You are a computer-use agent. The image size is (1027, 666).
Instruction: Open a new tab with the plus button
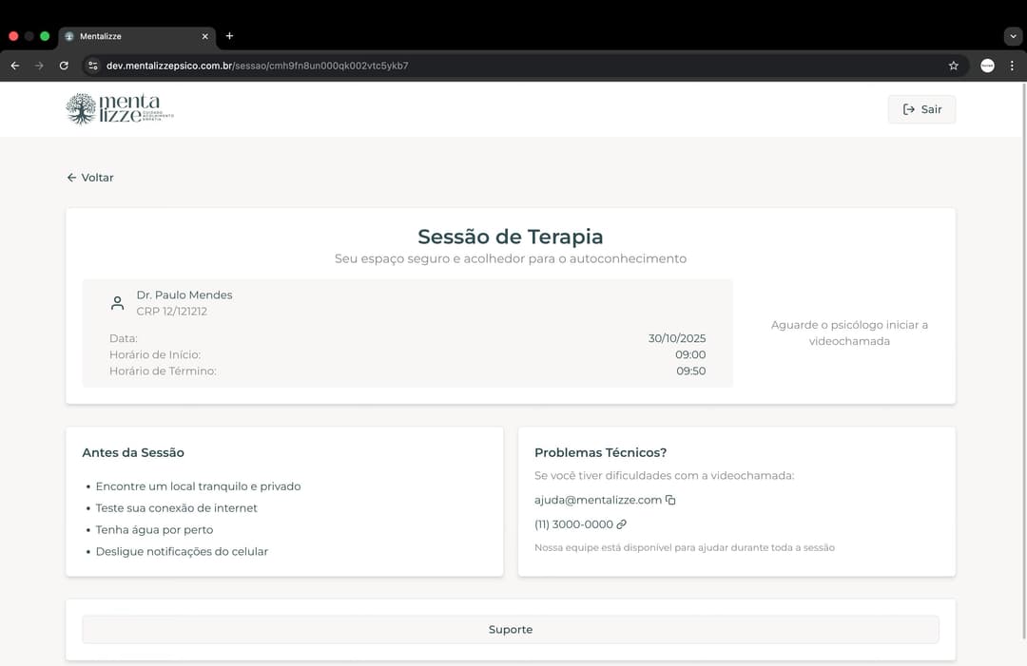tap(229, 36)
